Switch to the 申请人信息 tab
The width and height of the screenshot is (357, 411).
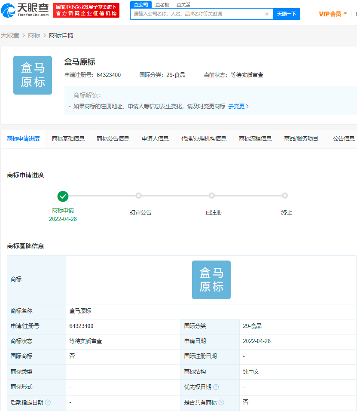(155, 139)
